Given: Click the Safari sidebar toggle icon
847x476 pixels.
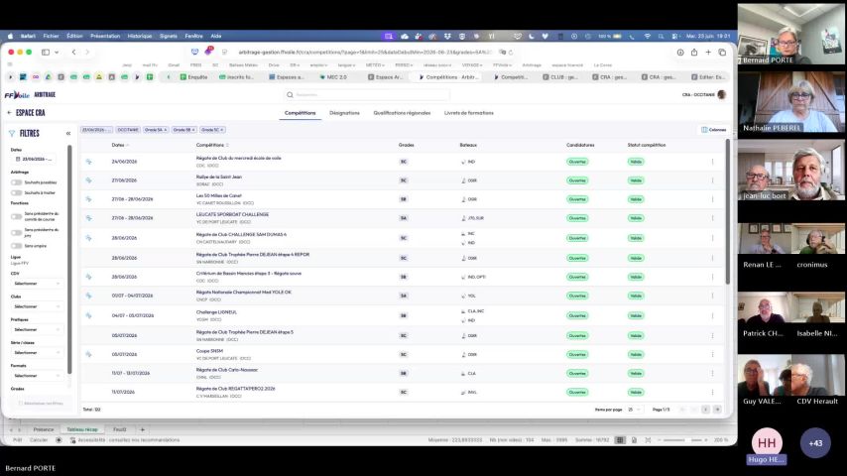Looking at the screenshot, I should [x=46, y=53].
